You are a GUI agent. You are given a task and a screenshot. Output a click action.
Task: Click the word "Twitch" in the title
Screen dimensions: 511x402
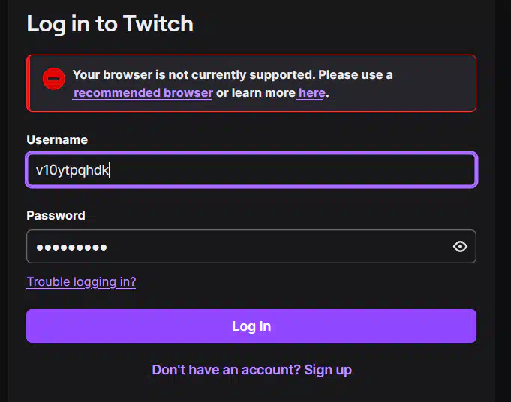tap(159, 23)
